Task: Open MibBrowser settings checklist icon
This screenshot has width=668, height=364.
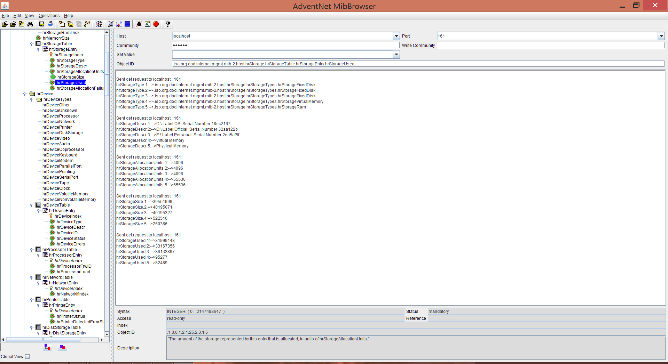Action: pyautogui.click(x=99, y=24)
